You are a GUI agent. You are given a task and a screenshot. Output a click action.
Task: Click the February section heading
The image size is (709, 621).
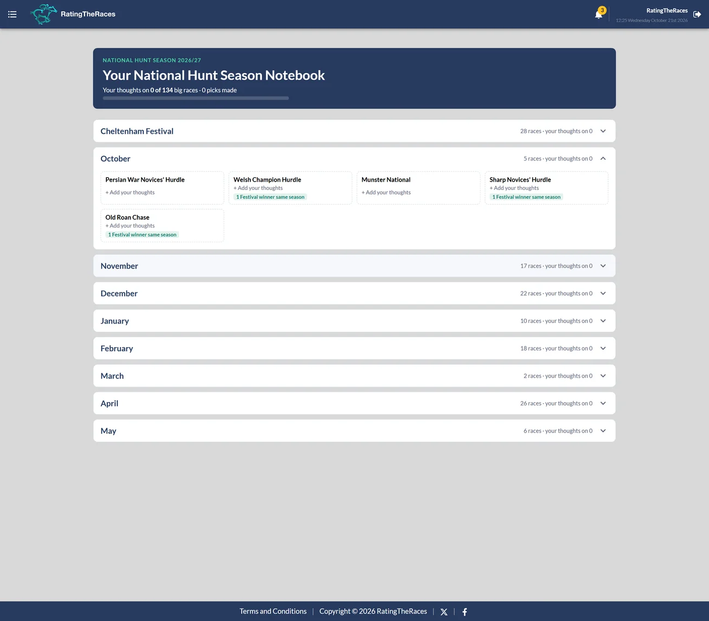tap(117, 349)
